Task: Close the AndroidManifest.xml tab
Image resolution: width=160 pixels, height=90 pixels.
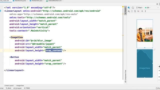Action: click(x=63, y=1)
